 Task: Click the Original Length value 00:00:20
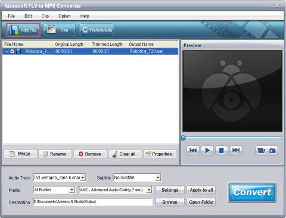(x=64, y=51)
